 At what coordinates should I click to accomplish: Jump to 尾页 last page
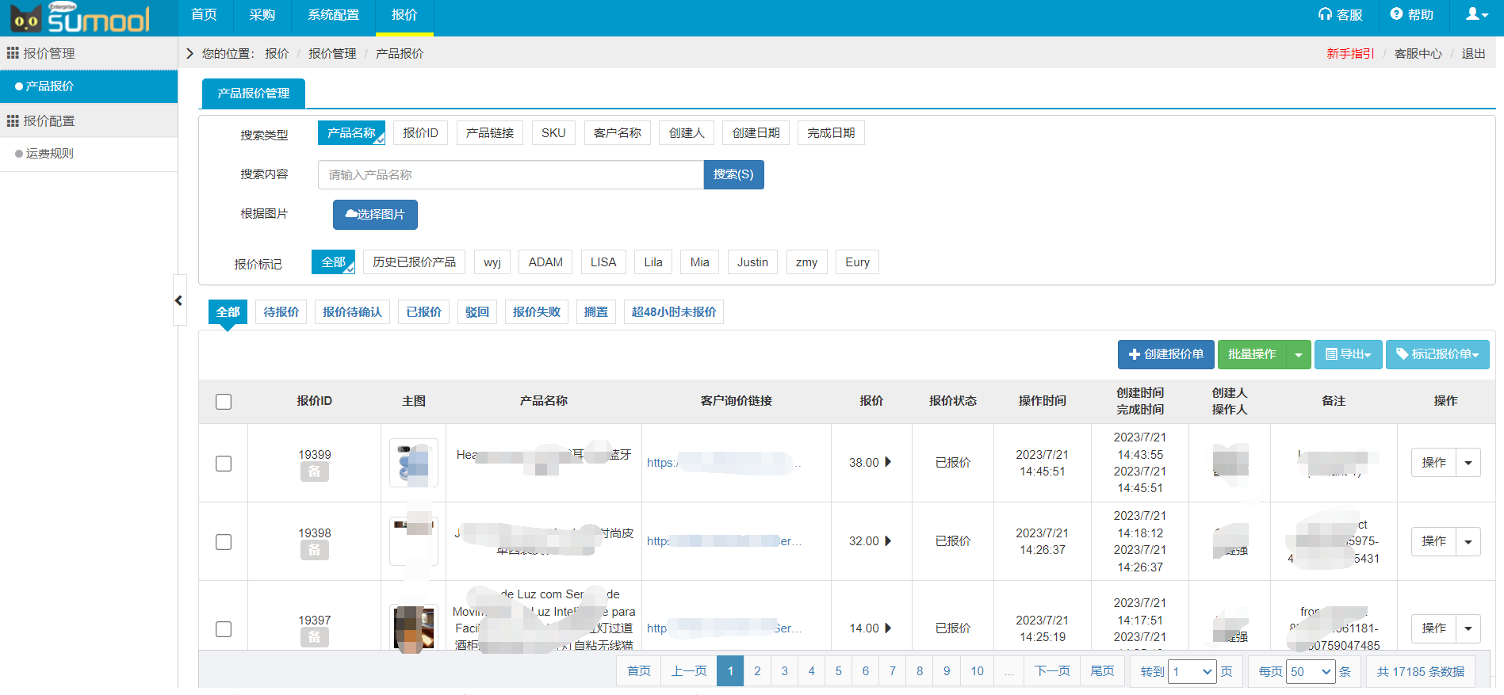1102,671
